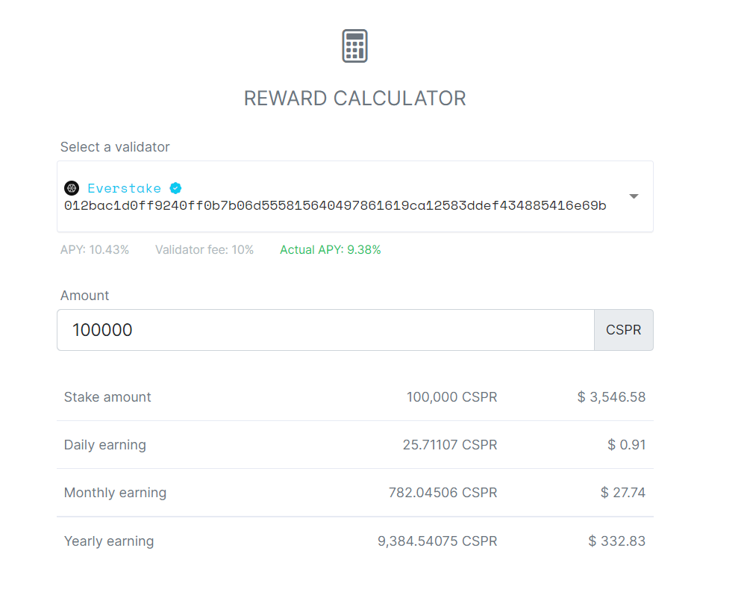The width and height of the screenshot is (744, 598).
Task: Click the $ 3,546.58 stake value
Action: click(x=611, y=397)
